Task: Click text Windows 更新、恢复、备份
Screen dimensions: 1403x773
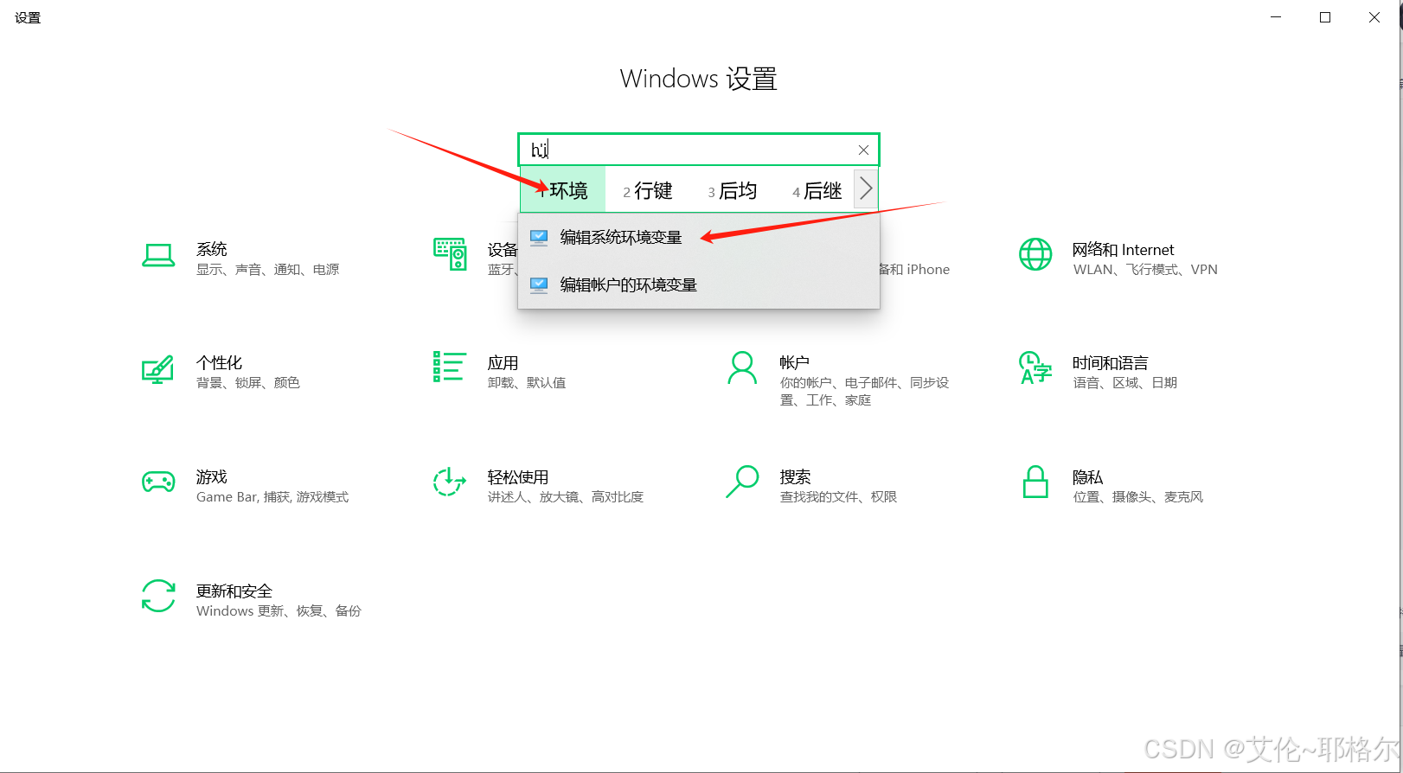Action: [279, 611]
